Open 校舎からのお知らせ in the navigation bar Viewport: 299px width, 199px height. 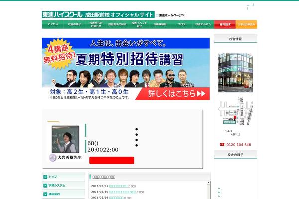click(x=96, y=24)
